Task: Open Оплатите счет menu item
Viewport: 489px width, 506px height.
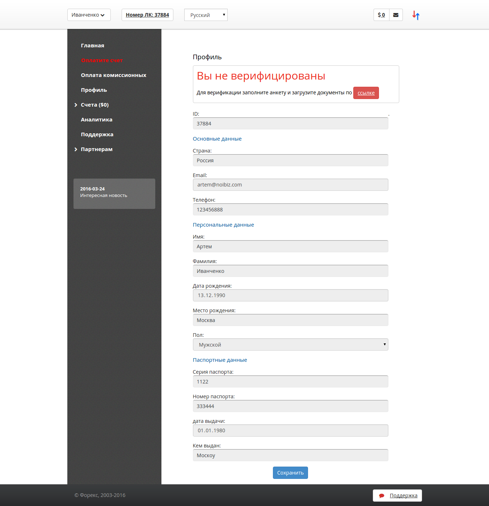Action: click(102, 60)
